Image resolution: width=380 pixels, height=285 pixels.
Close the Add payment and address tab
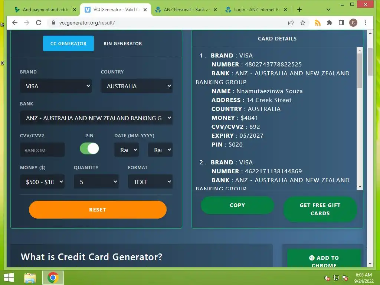75,10
